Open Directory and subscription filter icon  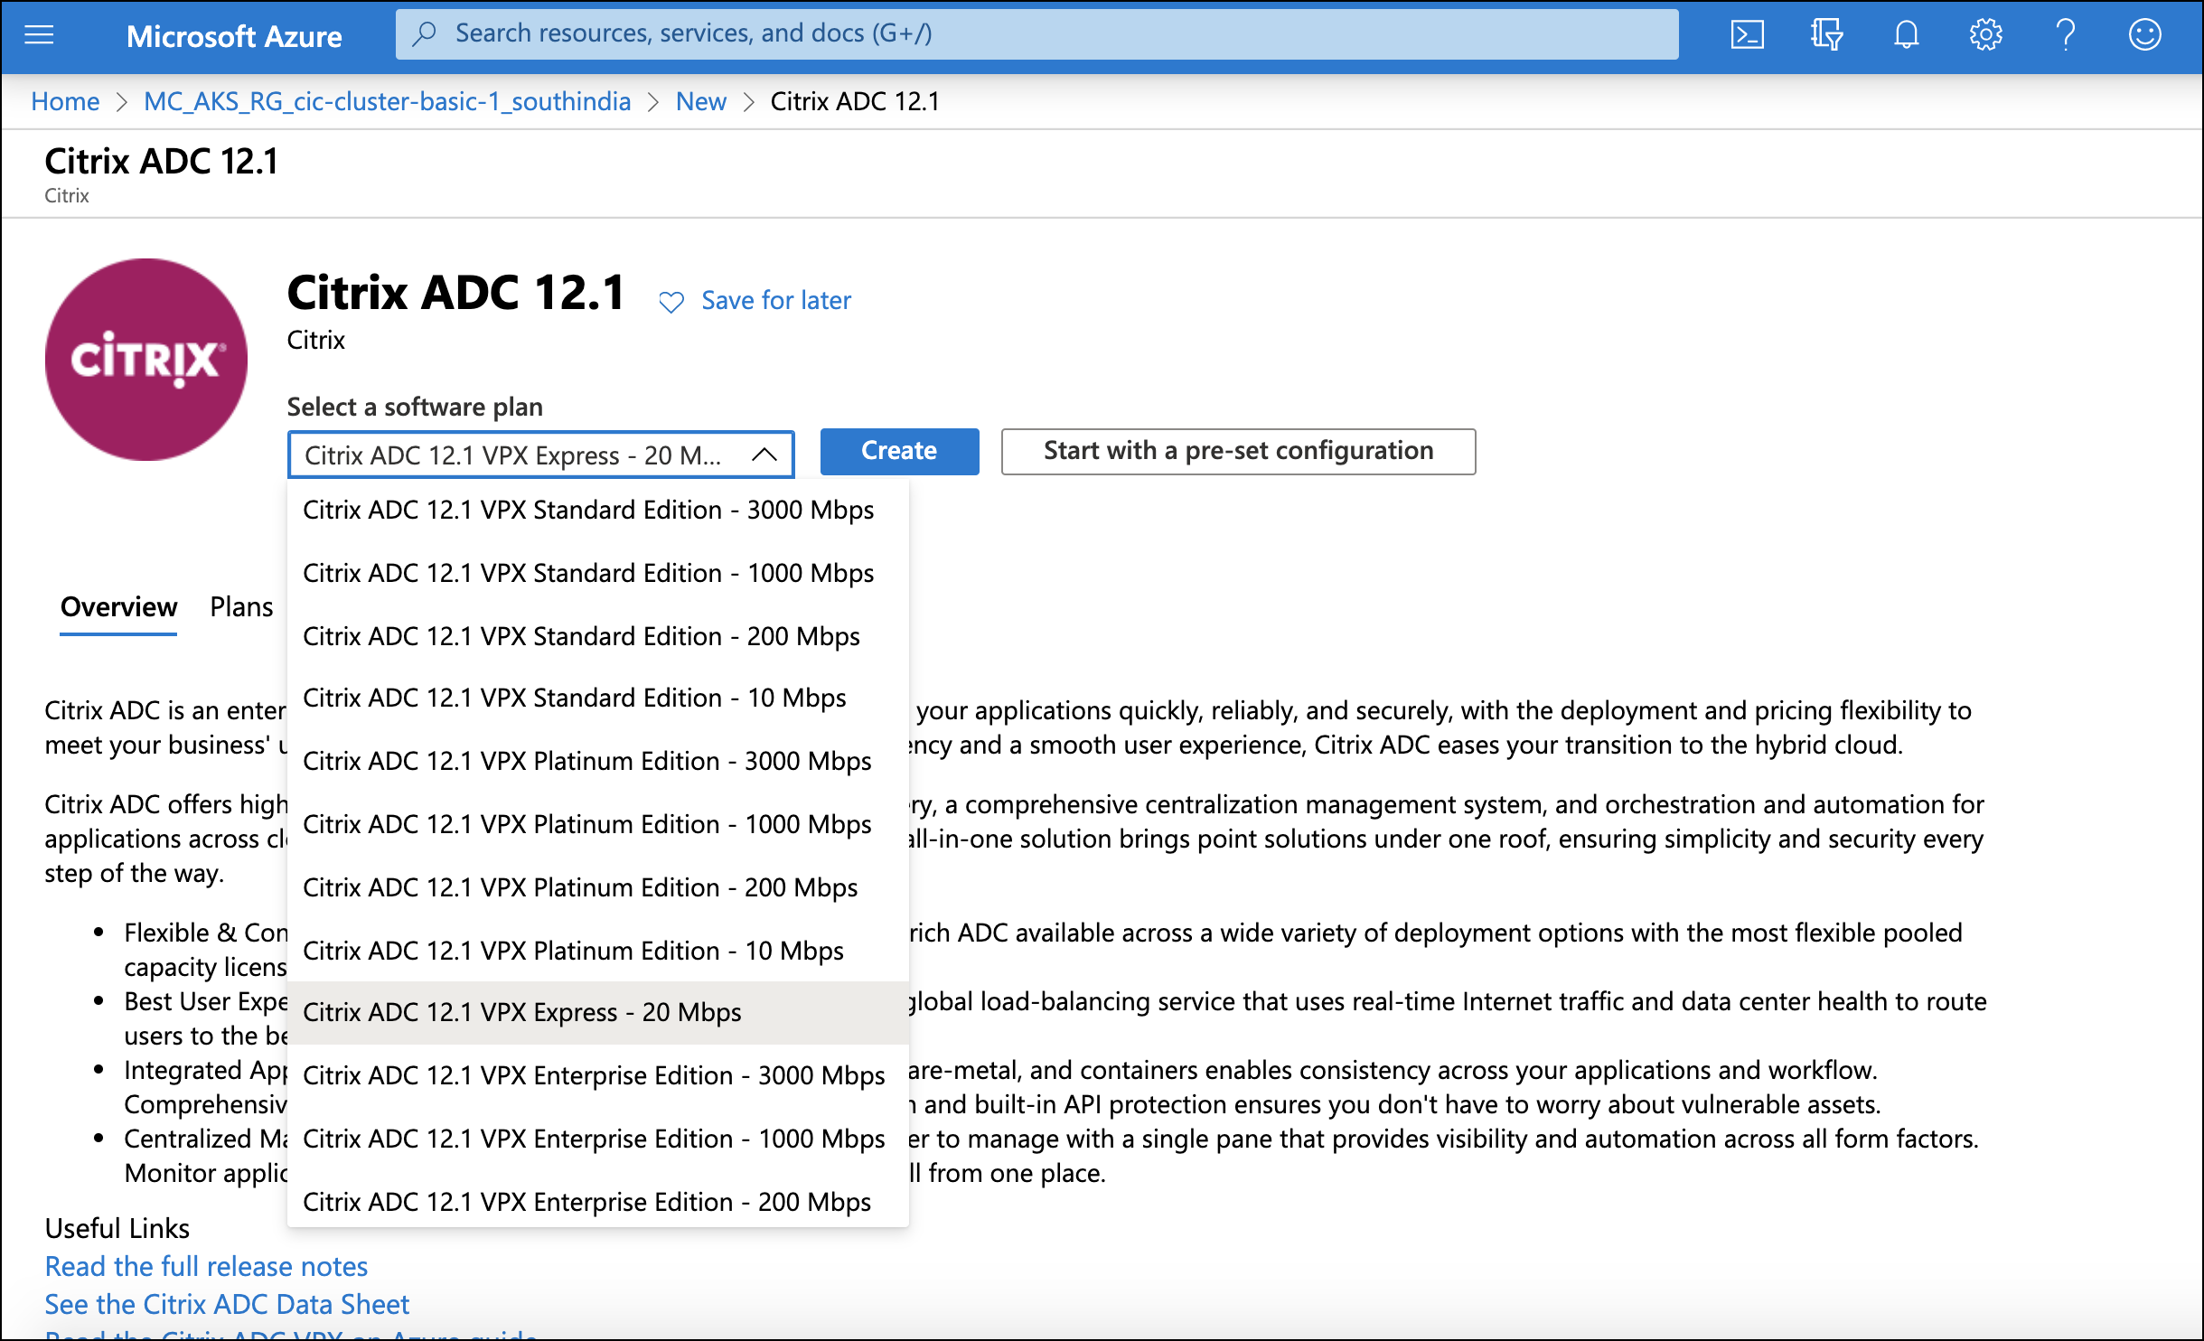(x=1826, y=35)
